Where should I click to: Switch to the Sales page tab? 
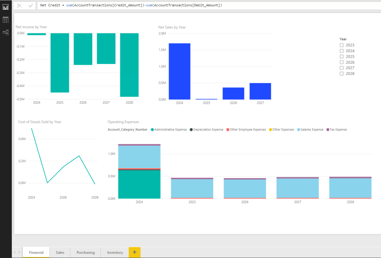[60, 252]
